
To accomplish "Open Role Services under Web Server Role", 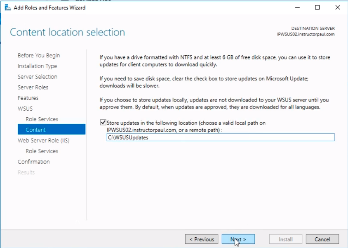I will point(42,151).
